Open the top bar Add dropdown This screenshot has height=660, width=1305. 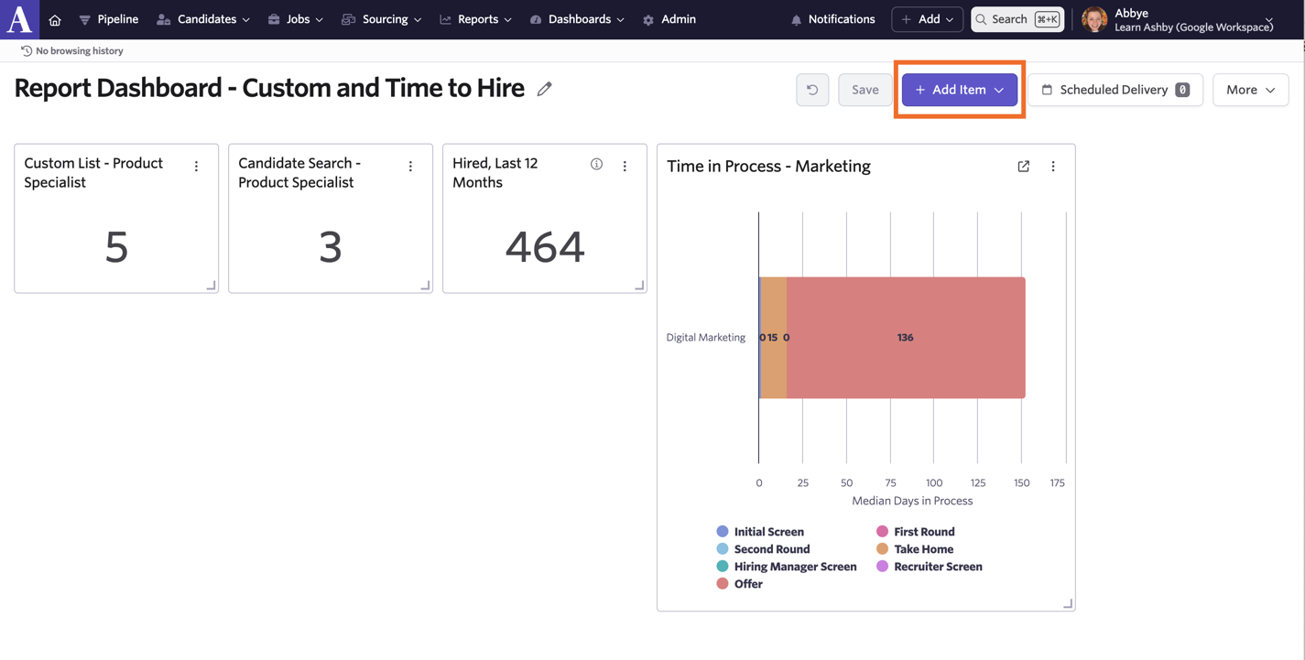pyautogui.click(x=927, y=19)
